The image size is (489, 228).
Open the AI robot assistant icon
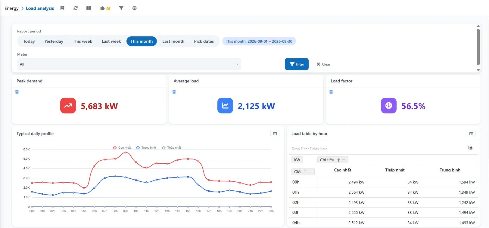(105, 8)
